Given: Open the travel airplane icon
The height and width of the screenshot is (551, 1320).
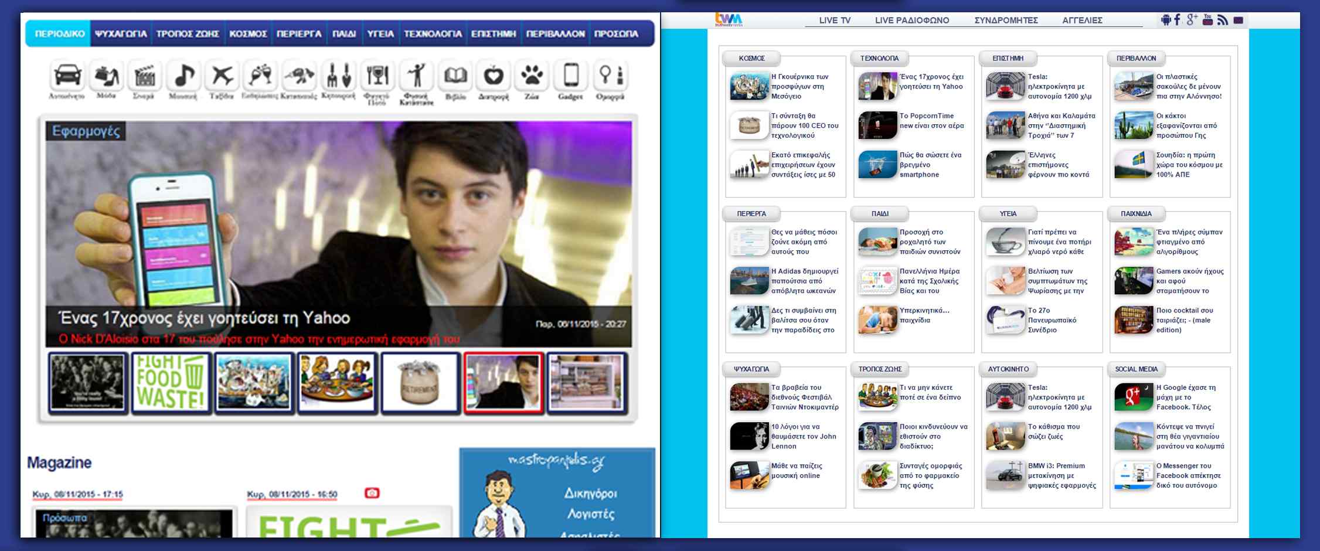Looking at the screenshot, I should click(222, 76).
